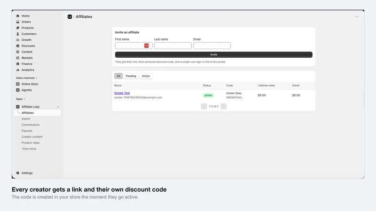This screenshot has width=376, height=211.
Task: Click the Analytics bar chart icon
Action: click(18, 70)
